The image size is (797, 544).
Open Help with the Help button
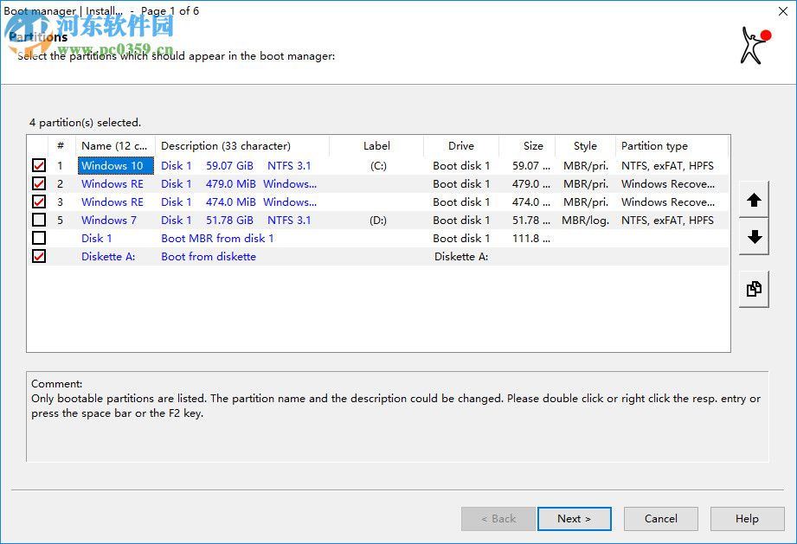click(x=747, y=519)
